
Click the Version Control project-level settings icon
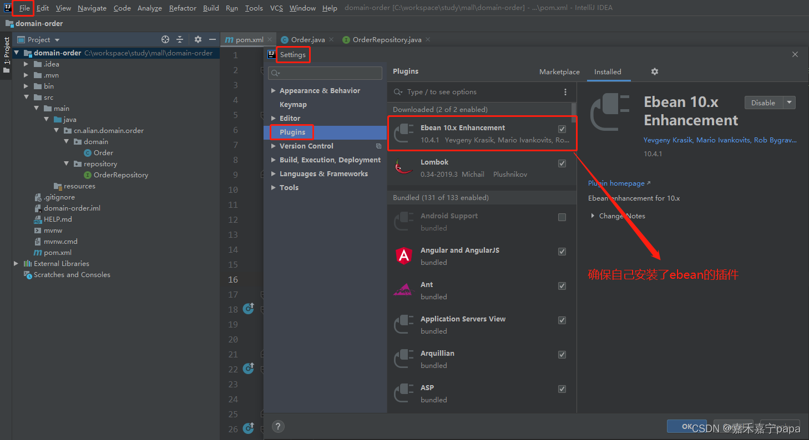pos(378,146)
